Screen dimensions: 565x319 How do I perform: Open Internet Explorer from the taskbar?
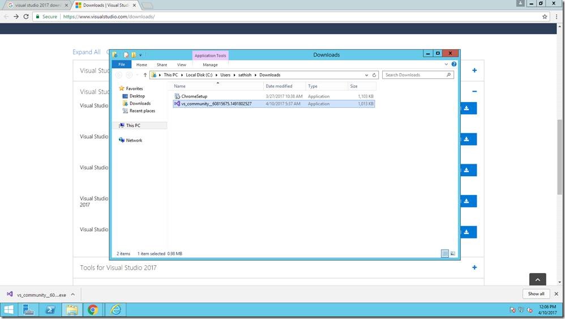pos(115,309)
